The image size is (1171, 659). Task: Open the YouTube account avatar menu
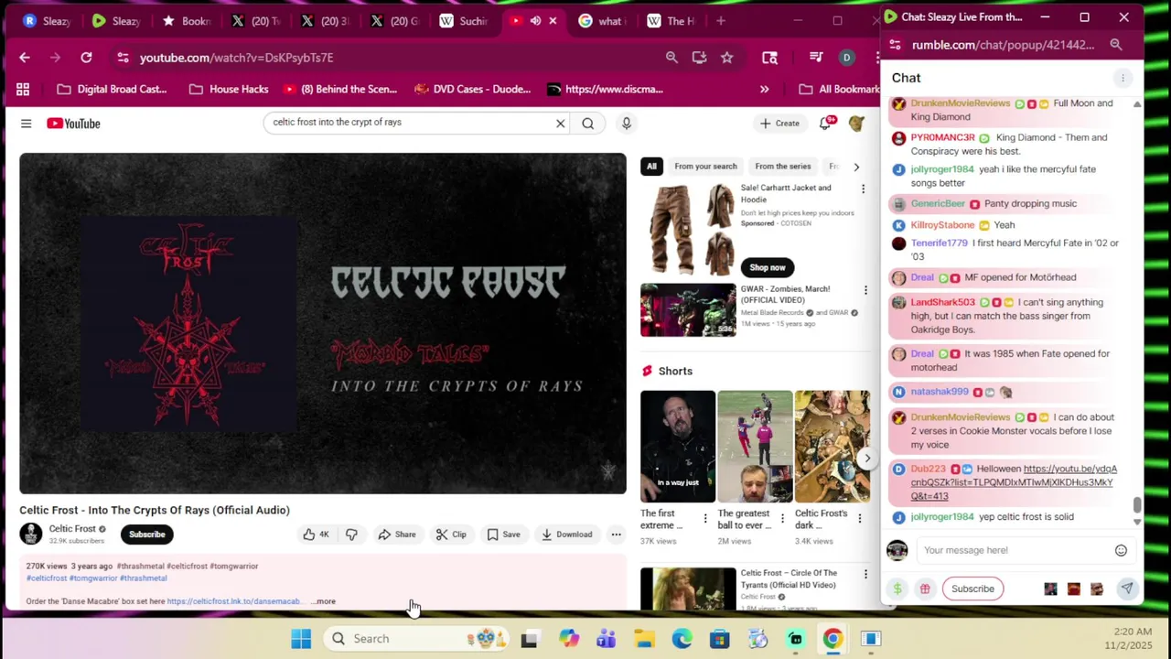[x=856, y=123]
